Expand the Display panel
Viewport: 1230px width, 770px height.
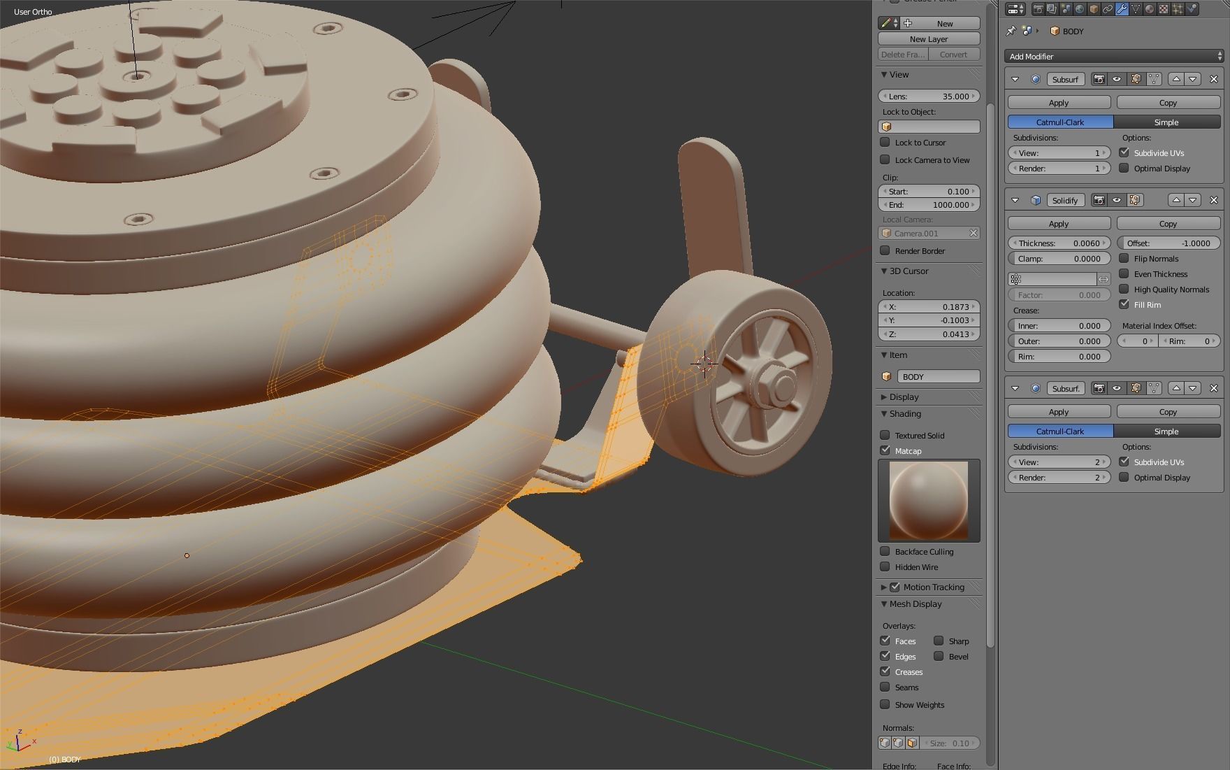pos(884,397)
